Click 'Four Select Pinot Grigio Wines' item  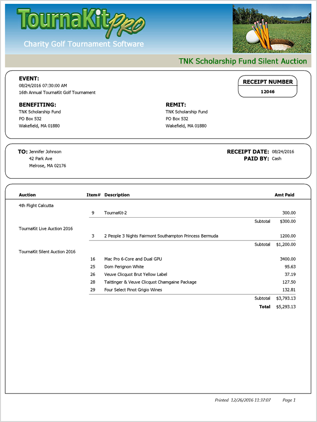(x=133, y=290)
